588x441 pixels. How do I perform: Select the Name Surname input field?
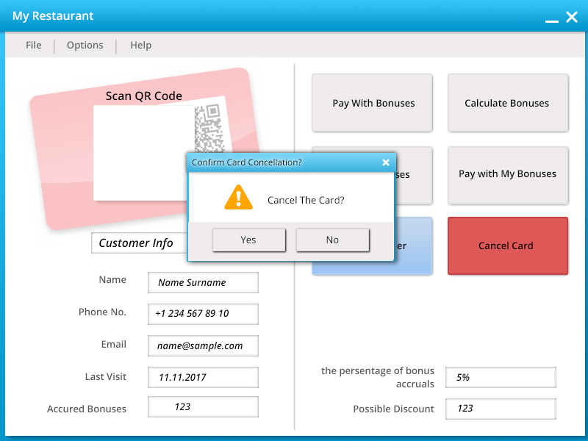coord(203,282)
